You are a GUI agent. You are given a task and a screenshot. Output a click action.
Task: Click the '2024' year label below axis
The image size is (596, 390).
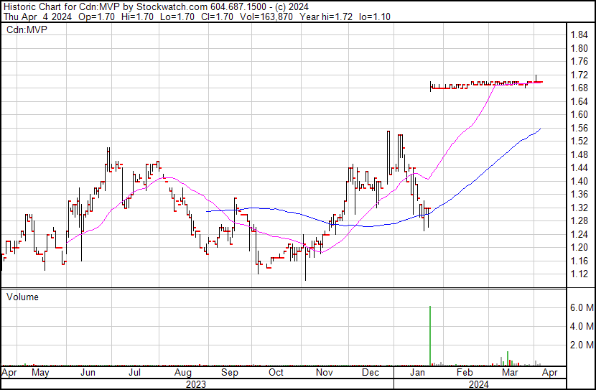[x=475, y=384]
